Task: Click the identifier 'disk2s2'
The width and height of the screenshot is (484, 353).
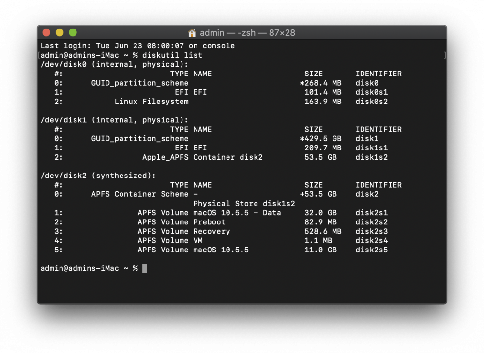Action: coord(372,221)
